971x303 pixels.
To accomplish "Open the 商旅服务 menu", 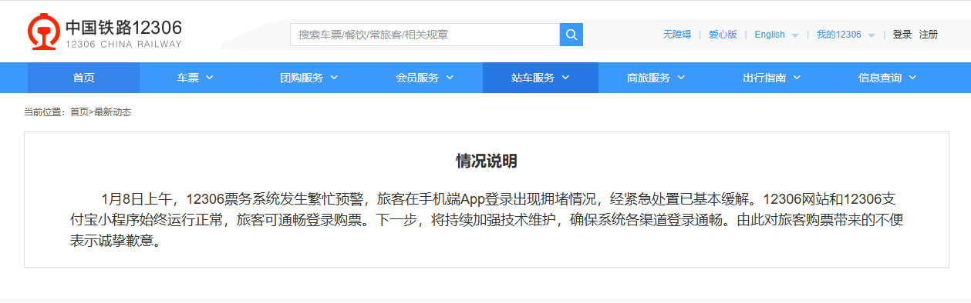I will pyautogui.click(x=656, y=78).
